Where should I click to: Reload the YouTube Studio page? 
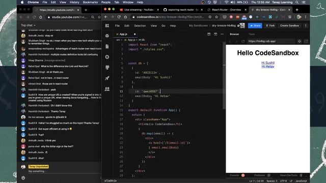coord(34,17)
